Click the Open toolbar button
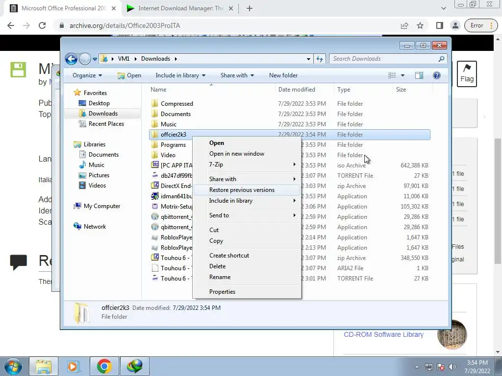502x376 pixels. pos(129,75)
